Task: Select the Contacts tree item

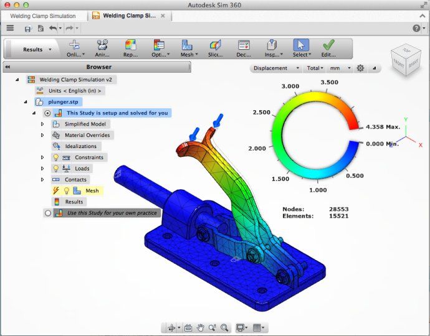Action: coord(70,180)
